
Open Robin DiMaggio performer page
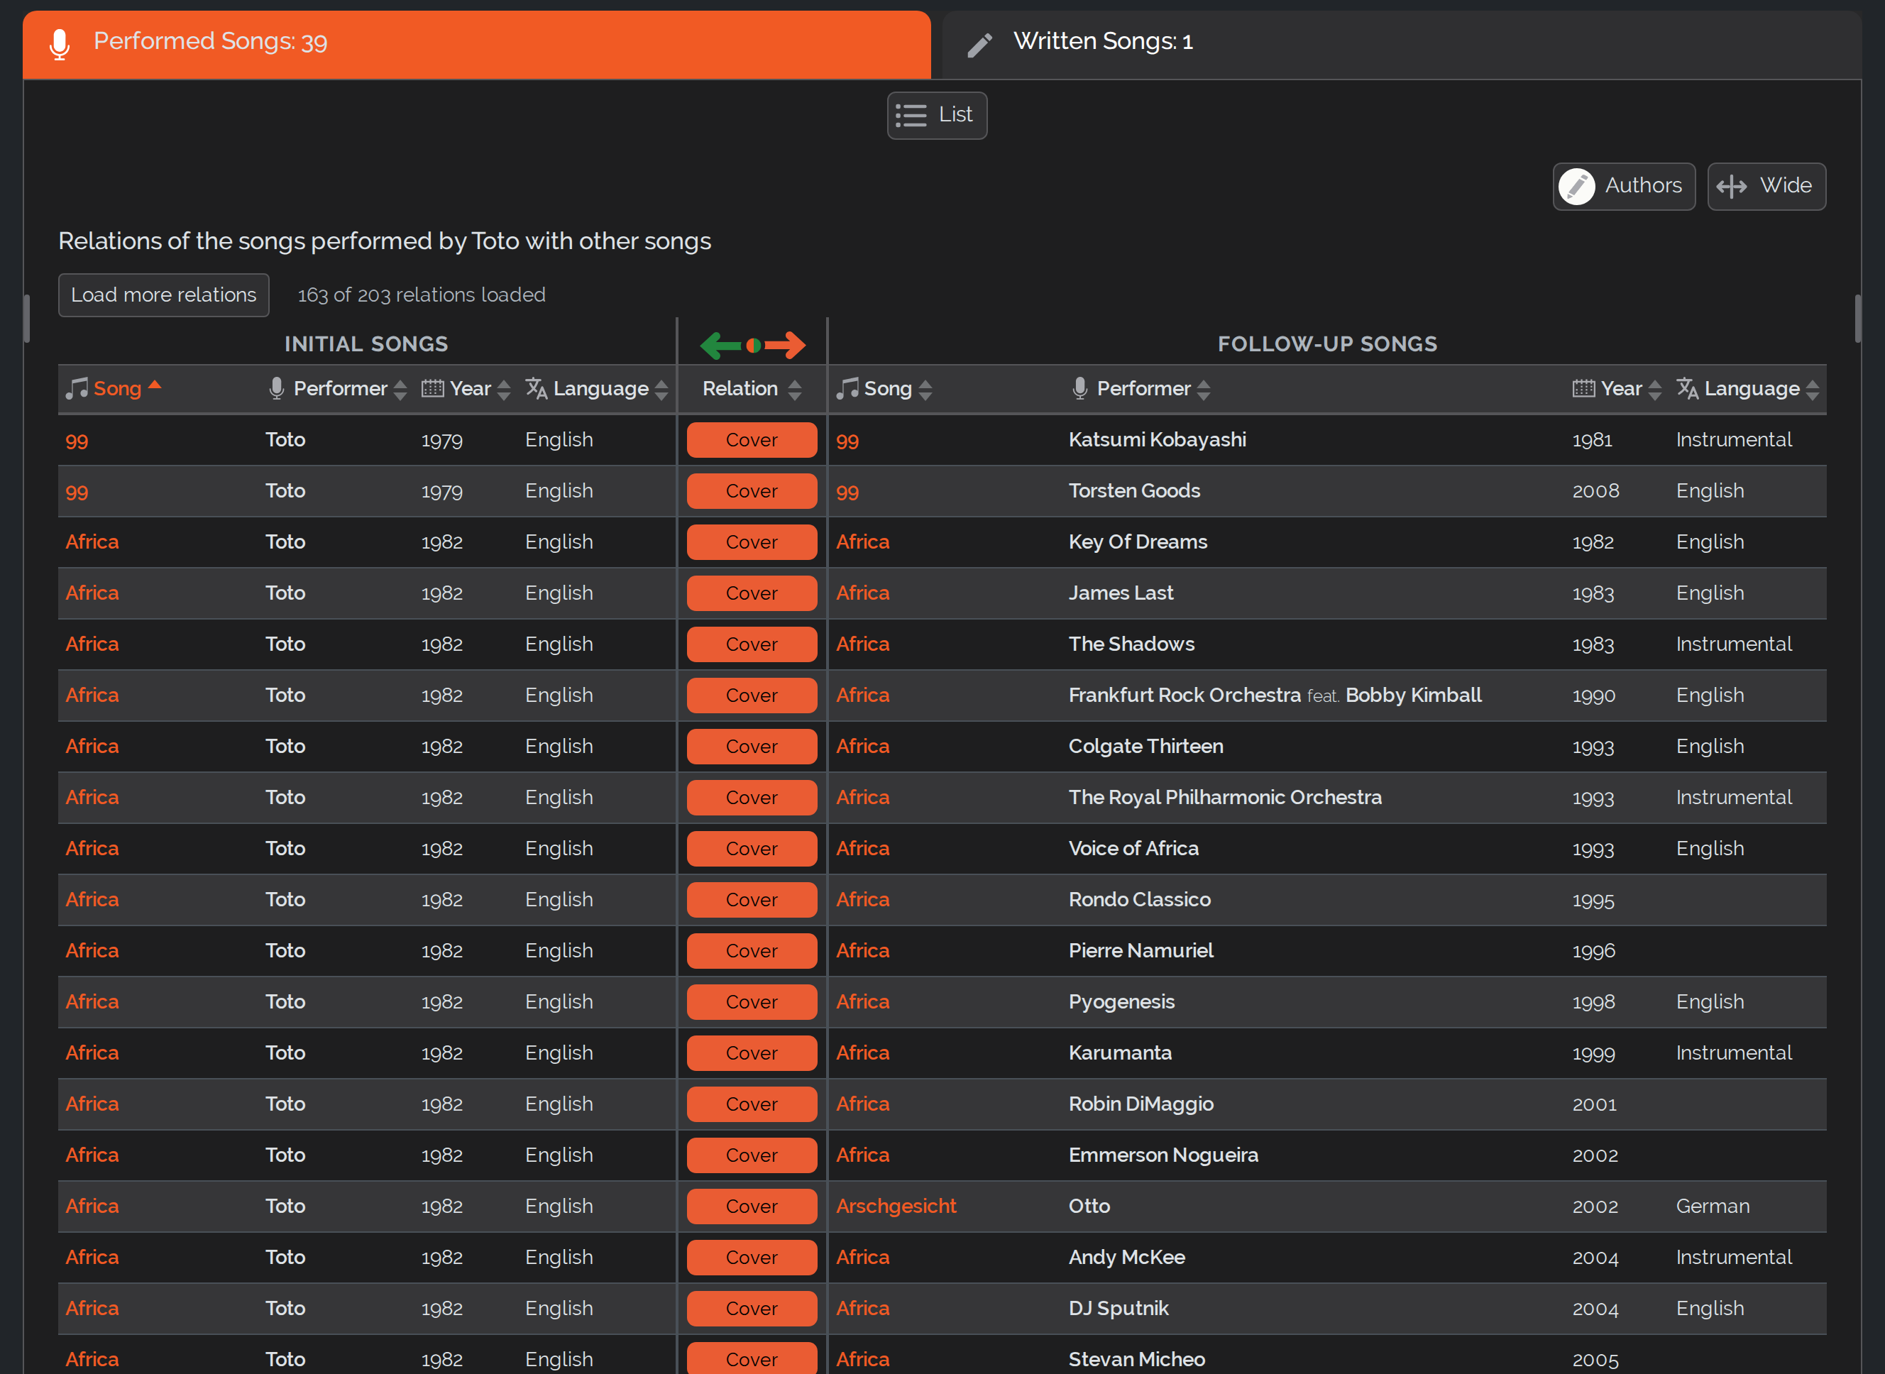(x=1141, y=1104)
